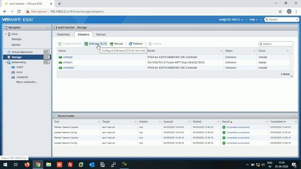This screenshot has width=301, height=169.
Task: Open Windows notification center
Action: click(x=294, y=165)
